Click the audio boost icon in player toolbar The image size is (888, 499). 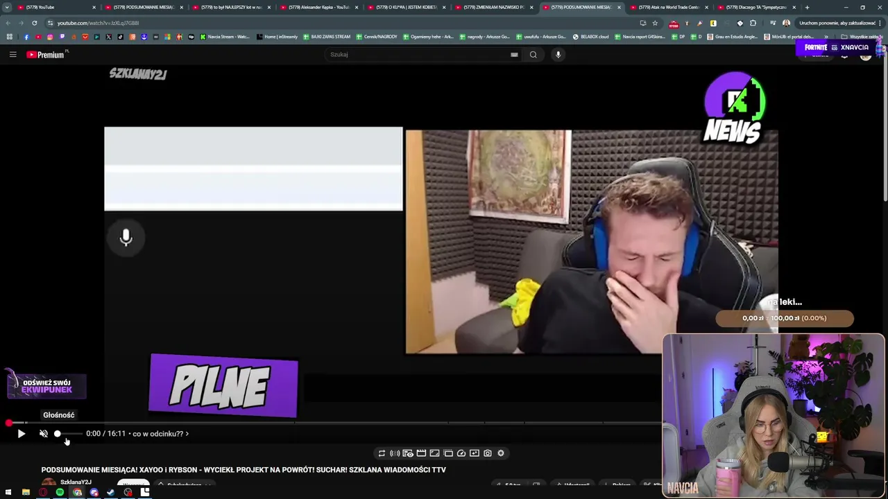[x=395, y=453]
